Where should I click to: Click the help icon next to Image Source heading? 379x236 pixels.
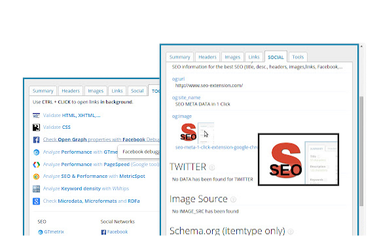coord(233,199)
